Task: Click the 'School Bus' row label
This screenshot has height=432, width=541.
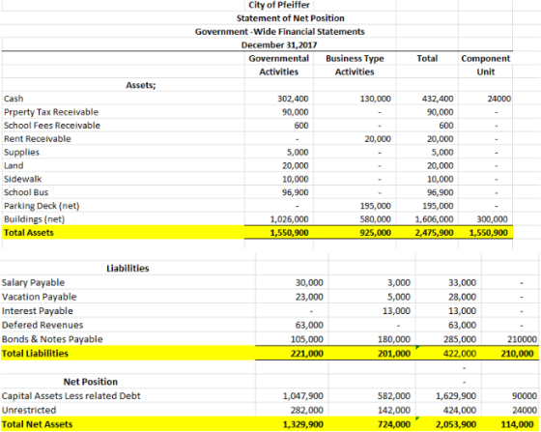Action: (x=26, y=192)
